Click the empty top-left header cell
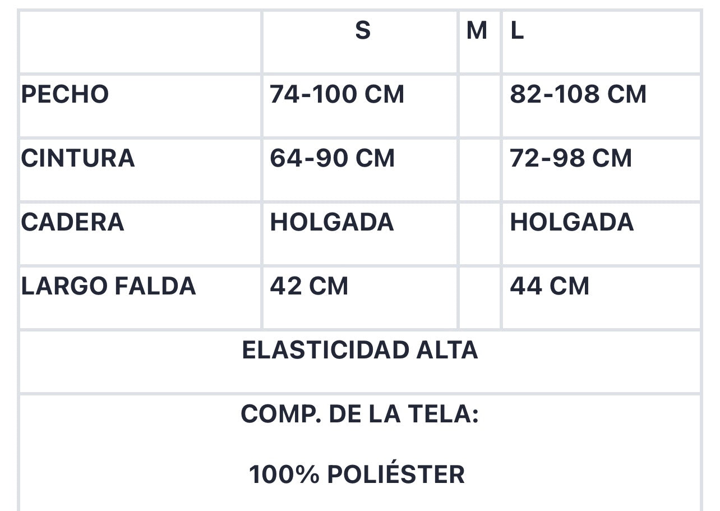The image size is (720, 511). pos(140,42)
